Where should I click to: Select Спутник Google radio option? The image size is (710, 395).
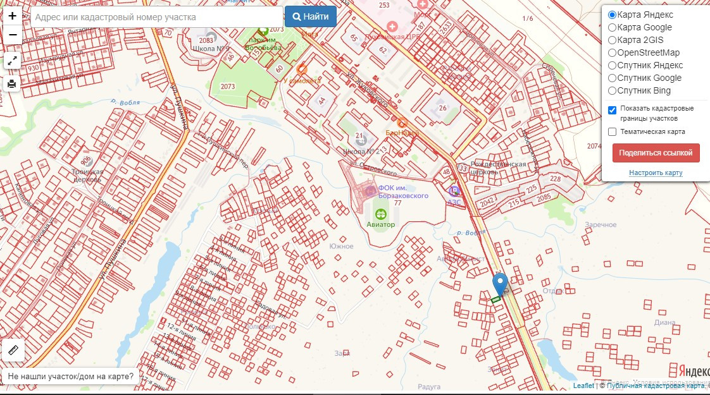(x=612, y=78)
